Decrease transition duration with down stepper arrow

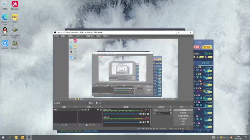point(171,114)
